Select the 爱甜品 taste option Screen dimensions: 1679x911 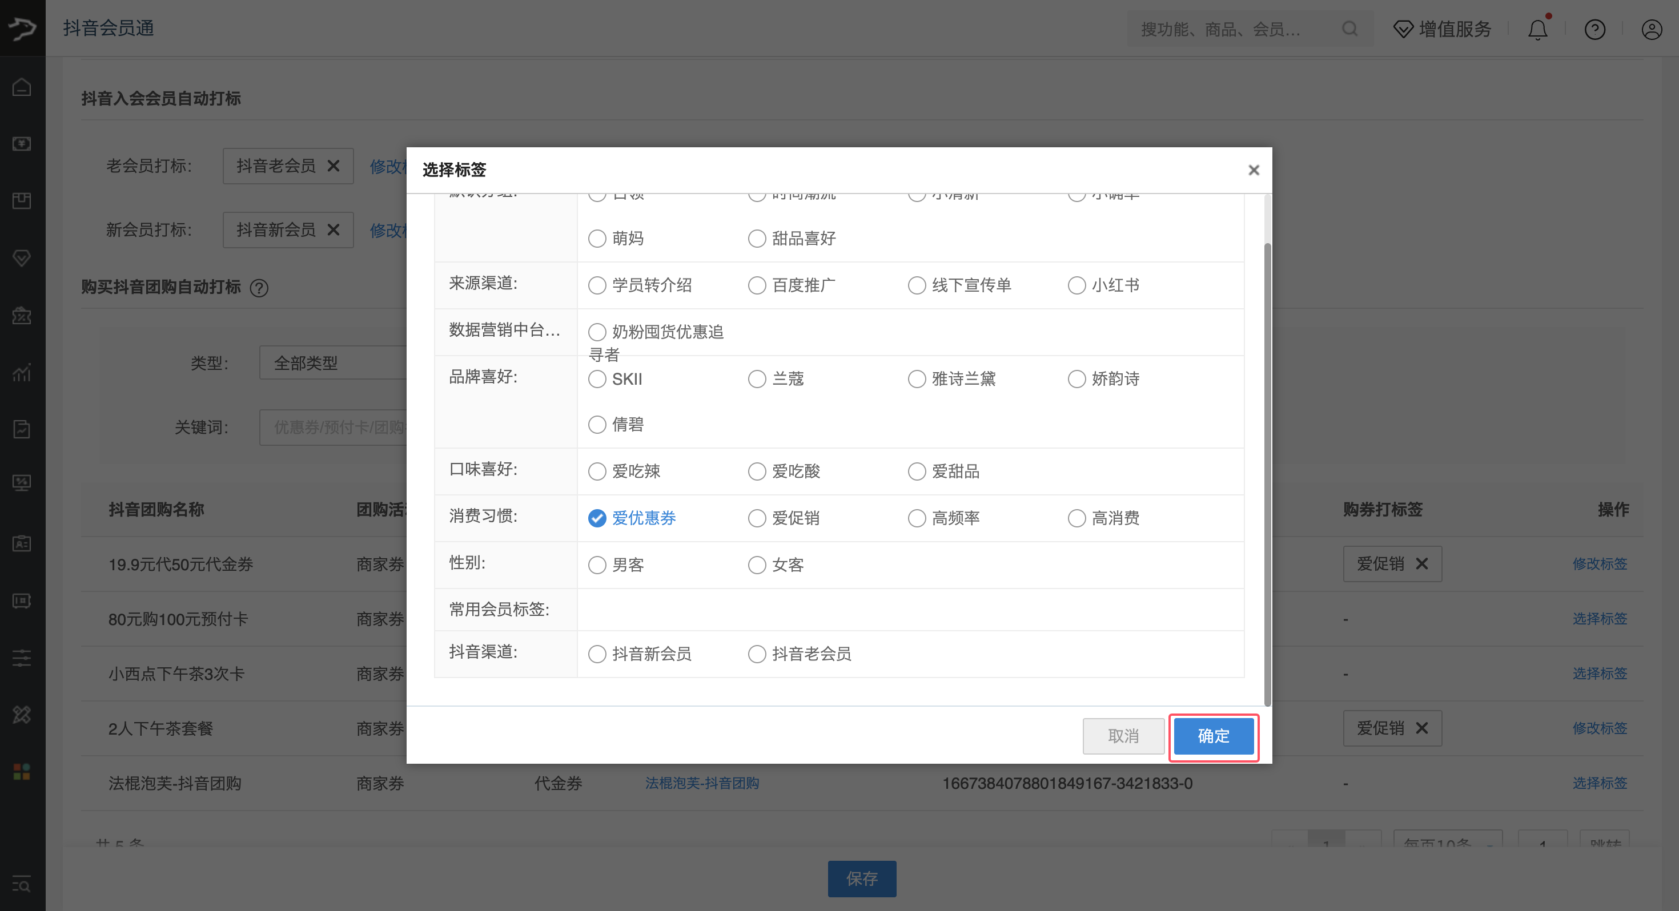[x=944, y=472]
